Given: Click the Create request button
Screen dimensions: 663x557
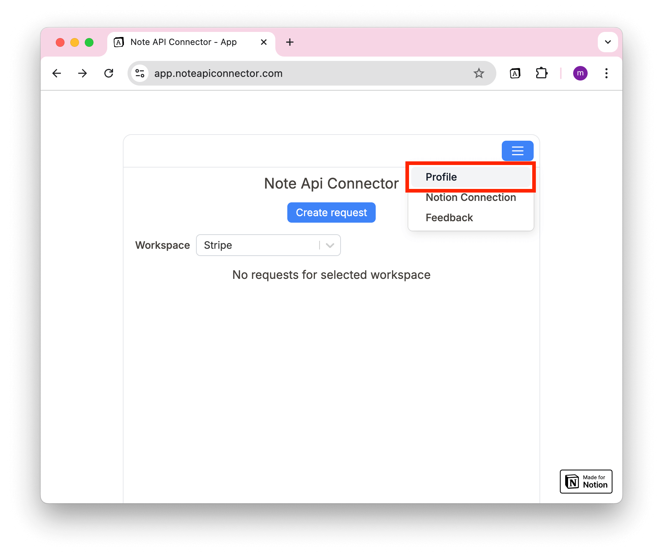Looking at the screenshot, I should [x=331, y=212].
